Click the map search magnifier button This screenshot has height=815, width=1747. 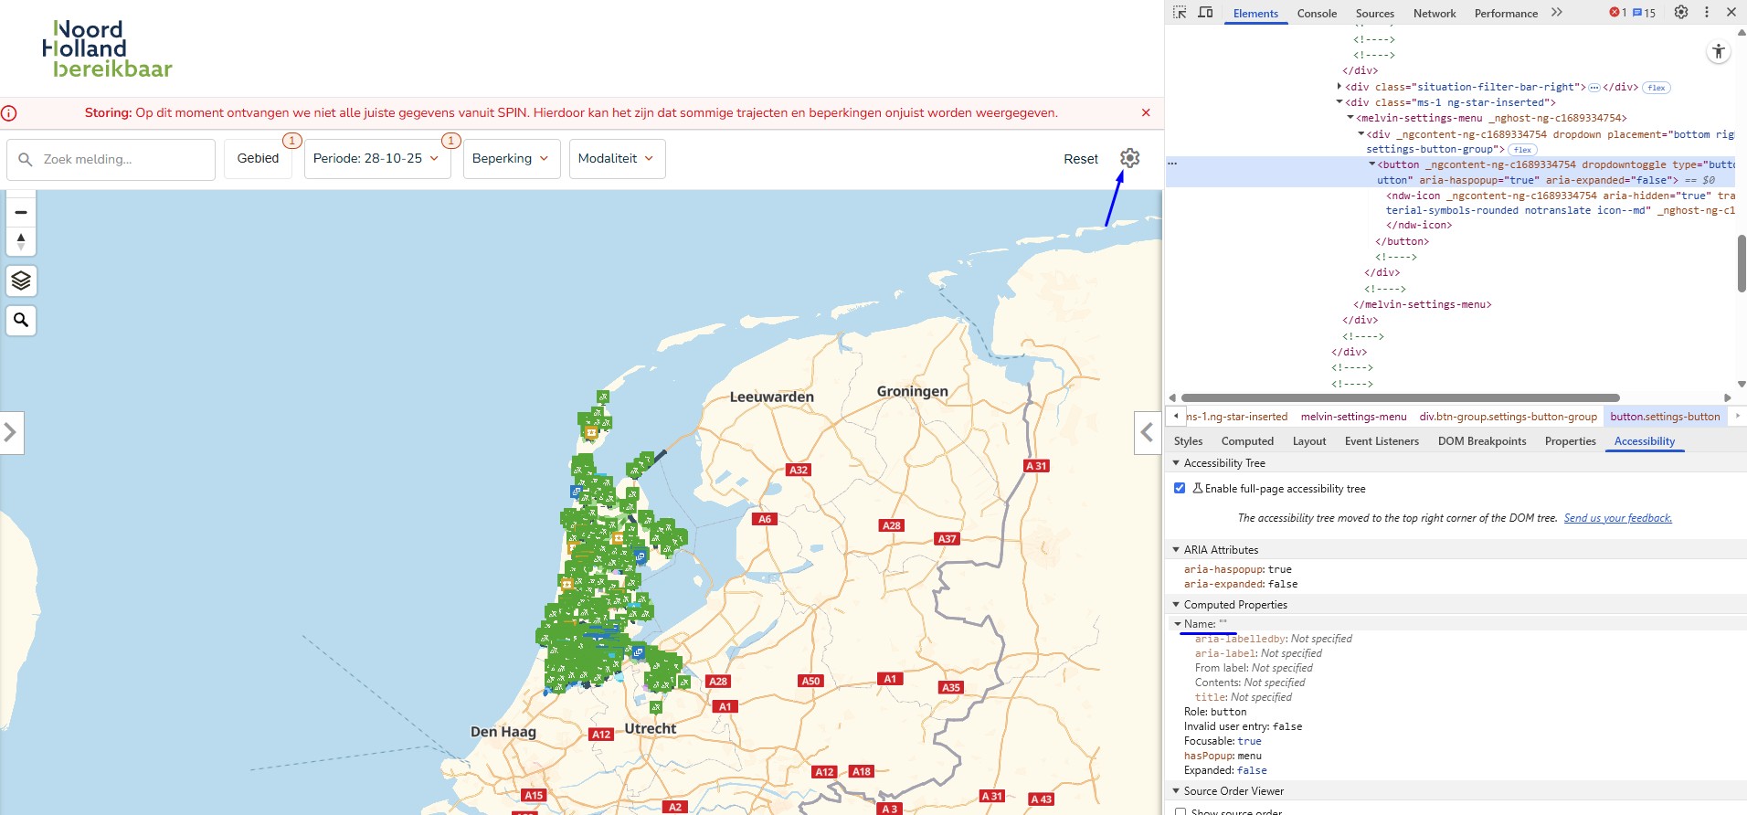tap(21, 321)
